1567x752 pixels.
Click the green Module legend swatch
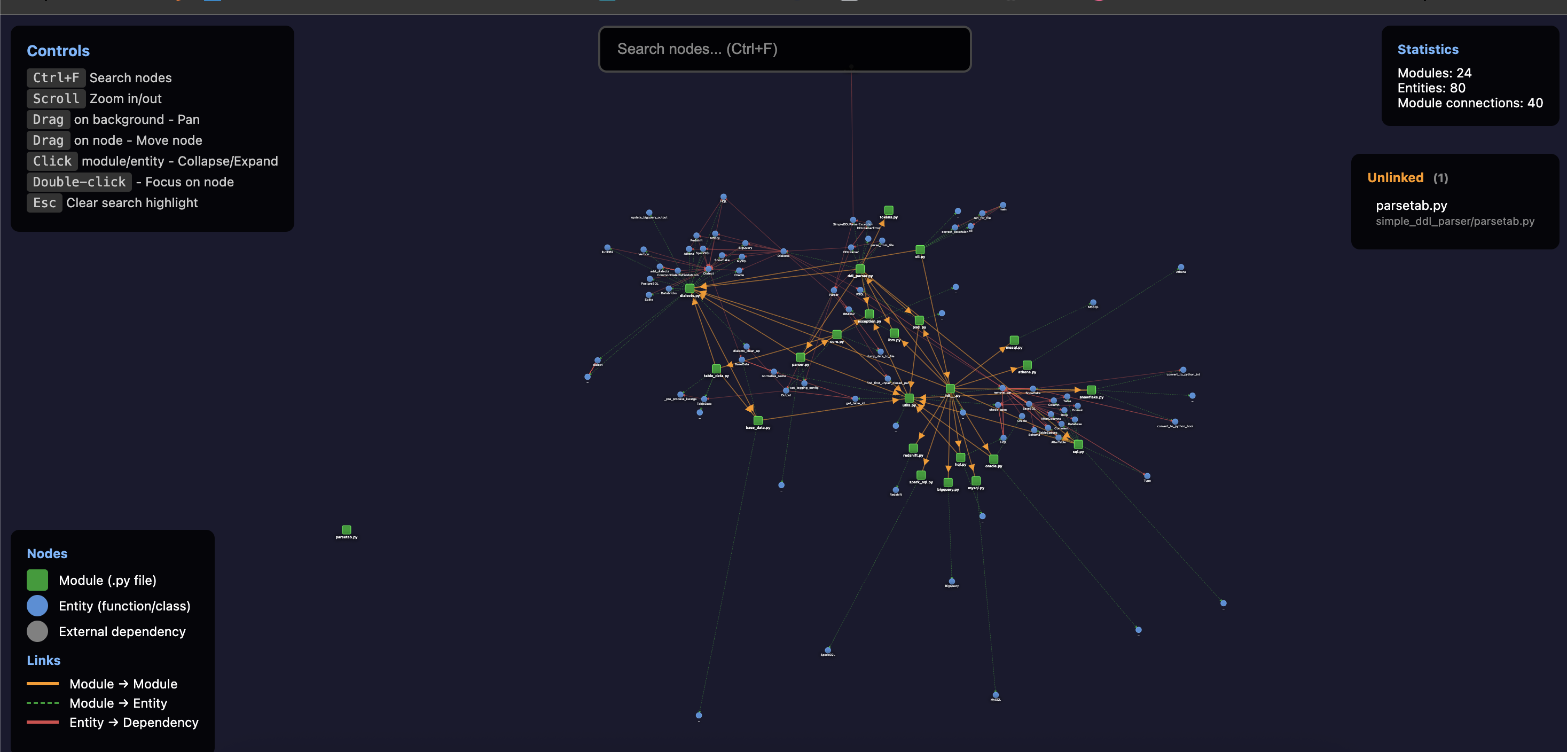[x=37, y=580]
